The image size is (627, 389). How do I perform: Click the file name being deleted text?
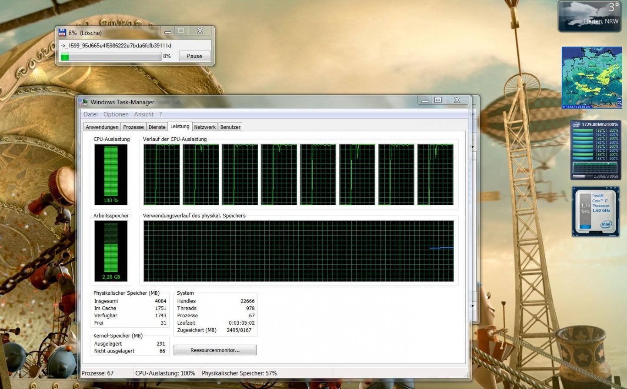click(x=116, y=45)
